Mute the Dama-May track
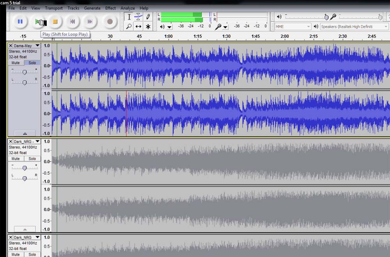 point(16,63)
